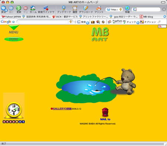Open the Google toolbar search history dropdown
The width and height of the screenshot is (167, 146).
pyautogui.click(x=71, y=22)
